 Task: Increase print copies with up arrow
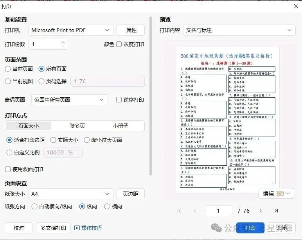63,42
